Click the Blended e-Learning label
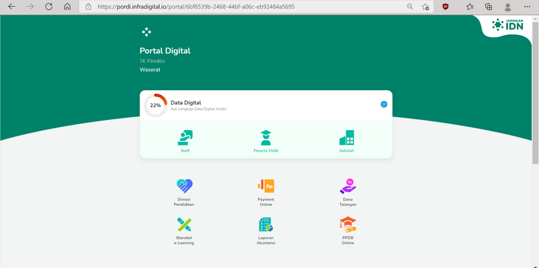 click(x=184, y=240)
